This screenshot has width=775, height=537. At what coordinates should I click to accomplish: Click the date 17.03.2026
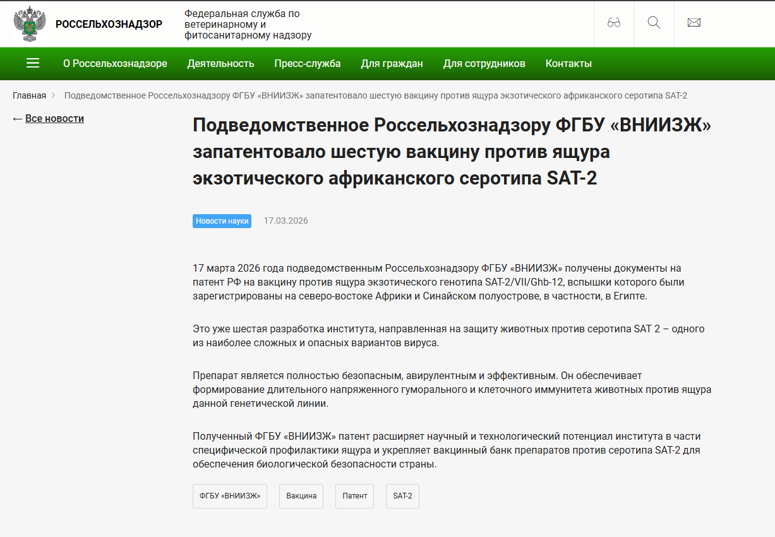pos(286,221)
